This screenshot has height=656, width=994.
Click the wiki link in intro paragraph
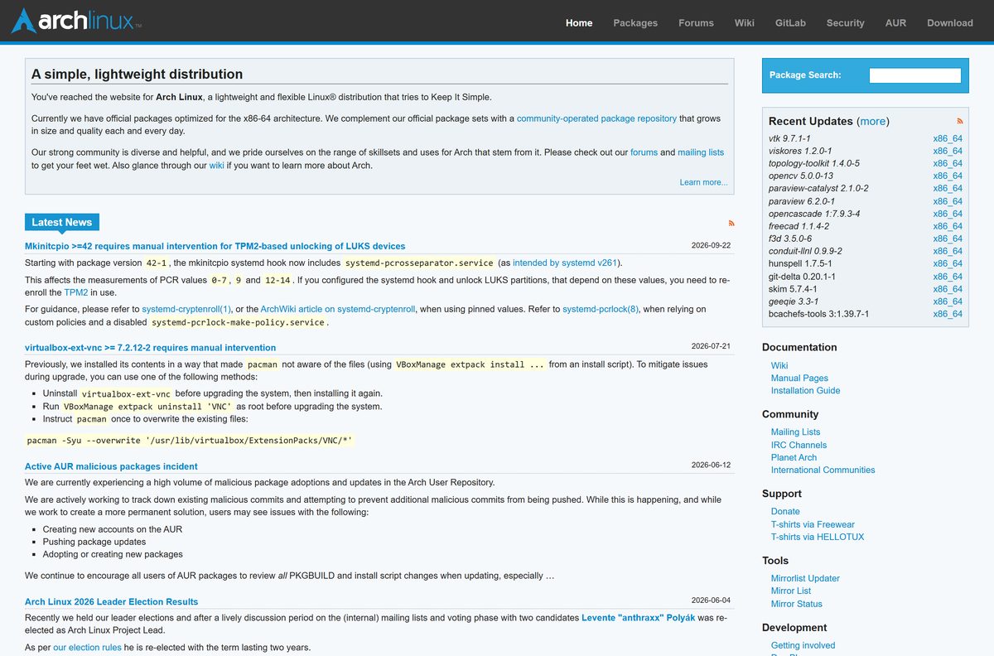216,165
